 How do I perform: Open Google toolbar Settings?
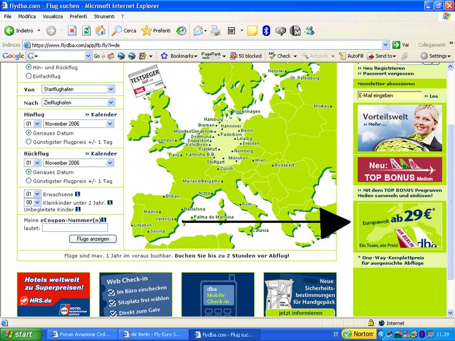tap(435, 56)
